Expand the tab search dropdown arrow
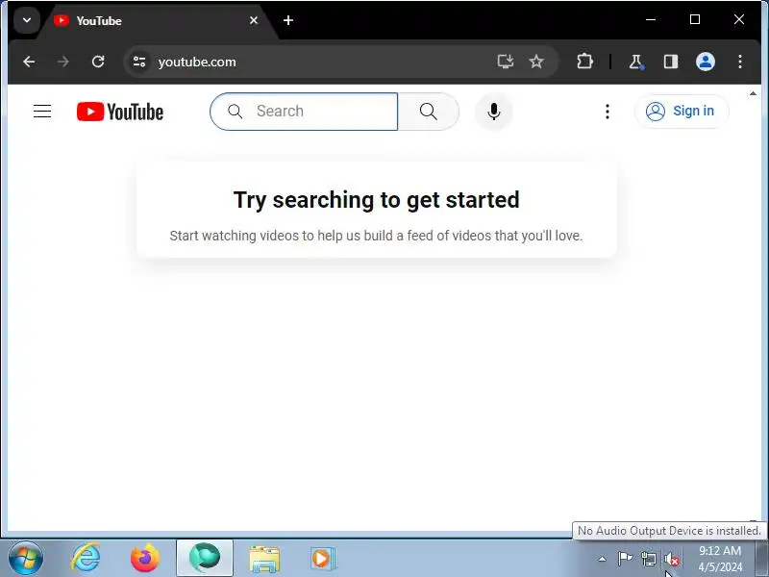The width and height of the screenshot is (769, 577). 27,20
